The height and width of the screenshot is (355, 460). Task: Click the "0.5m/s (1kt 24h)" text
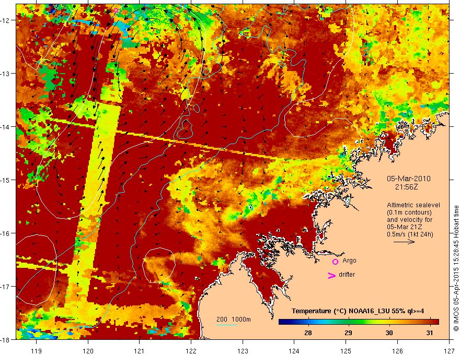[x=410, y=234]
